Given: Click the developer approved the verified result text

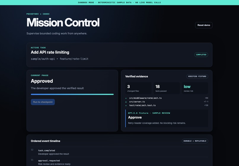Looking at the screenshot, I should pos(57,88).
